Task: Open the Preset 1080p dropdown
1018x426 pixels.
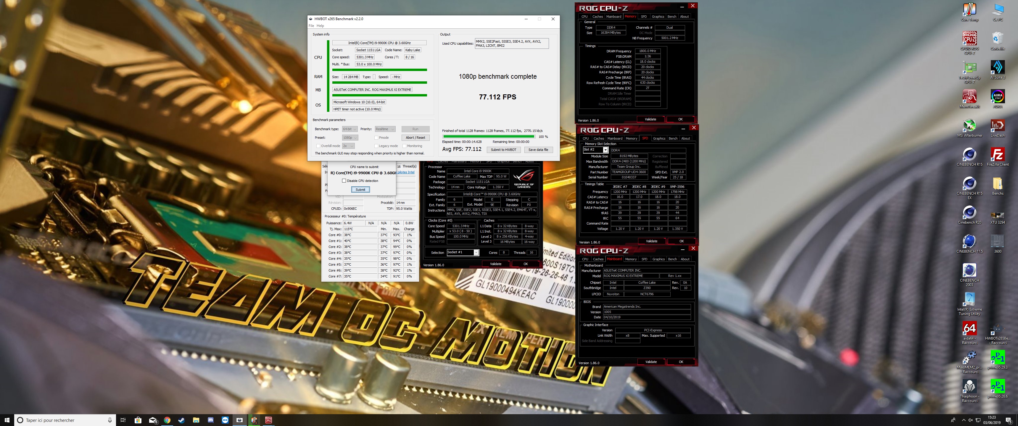Action: pos(350,138)
